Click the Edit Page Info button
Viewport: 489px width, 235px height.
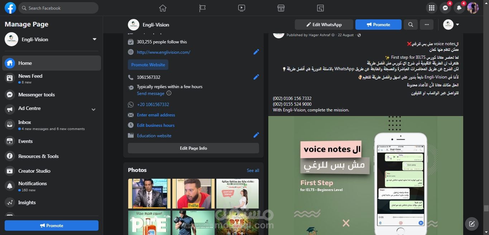tap(193, 148)
